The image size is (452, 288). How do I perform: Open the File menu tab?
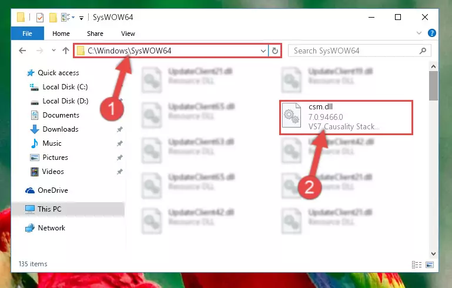[28, 34]
